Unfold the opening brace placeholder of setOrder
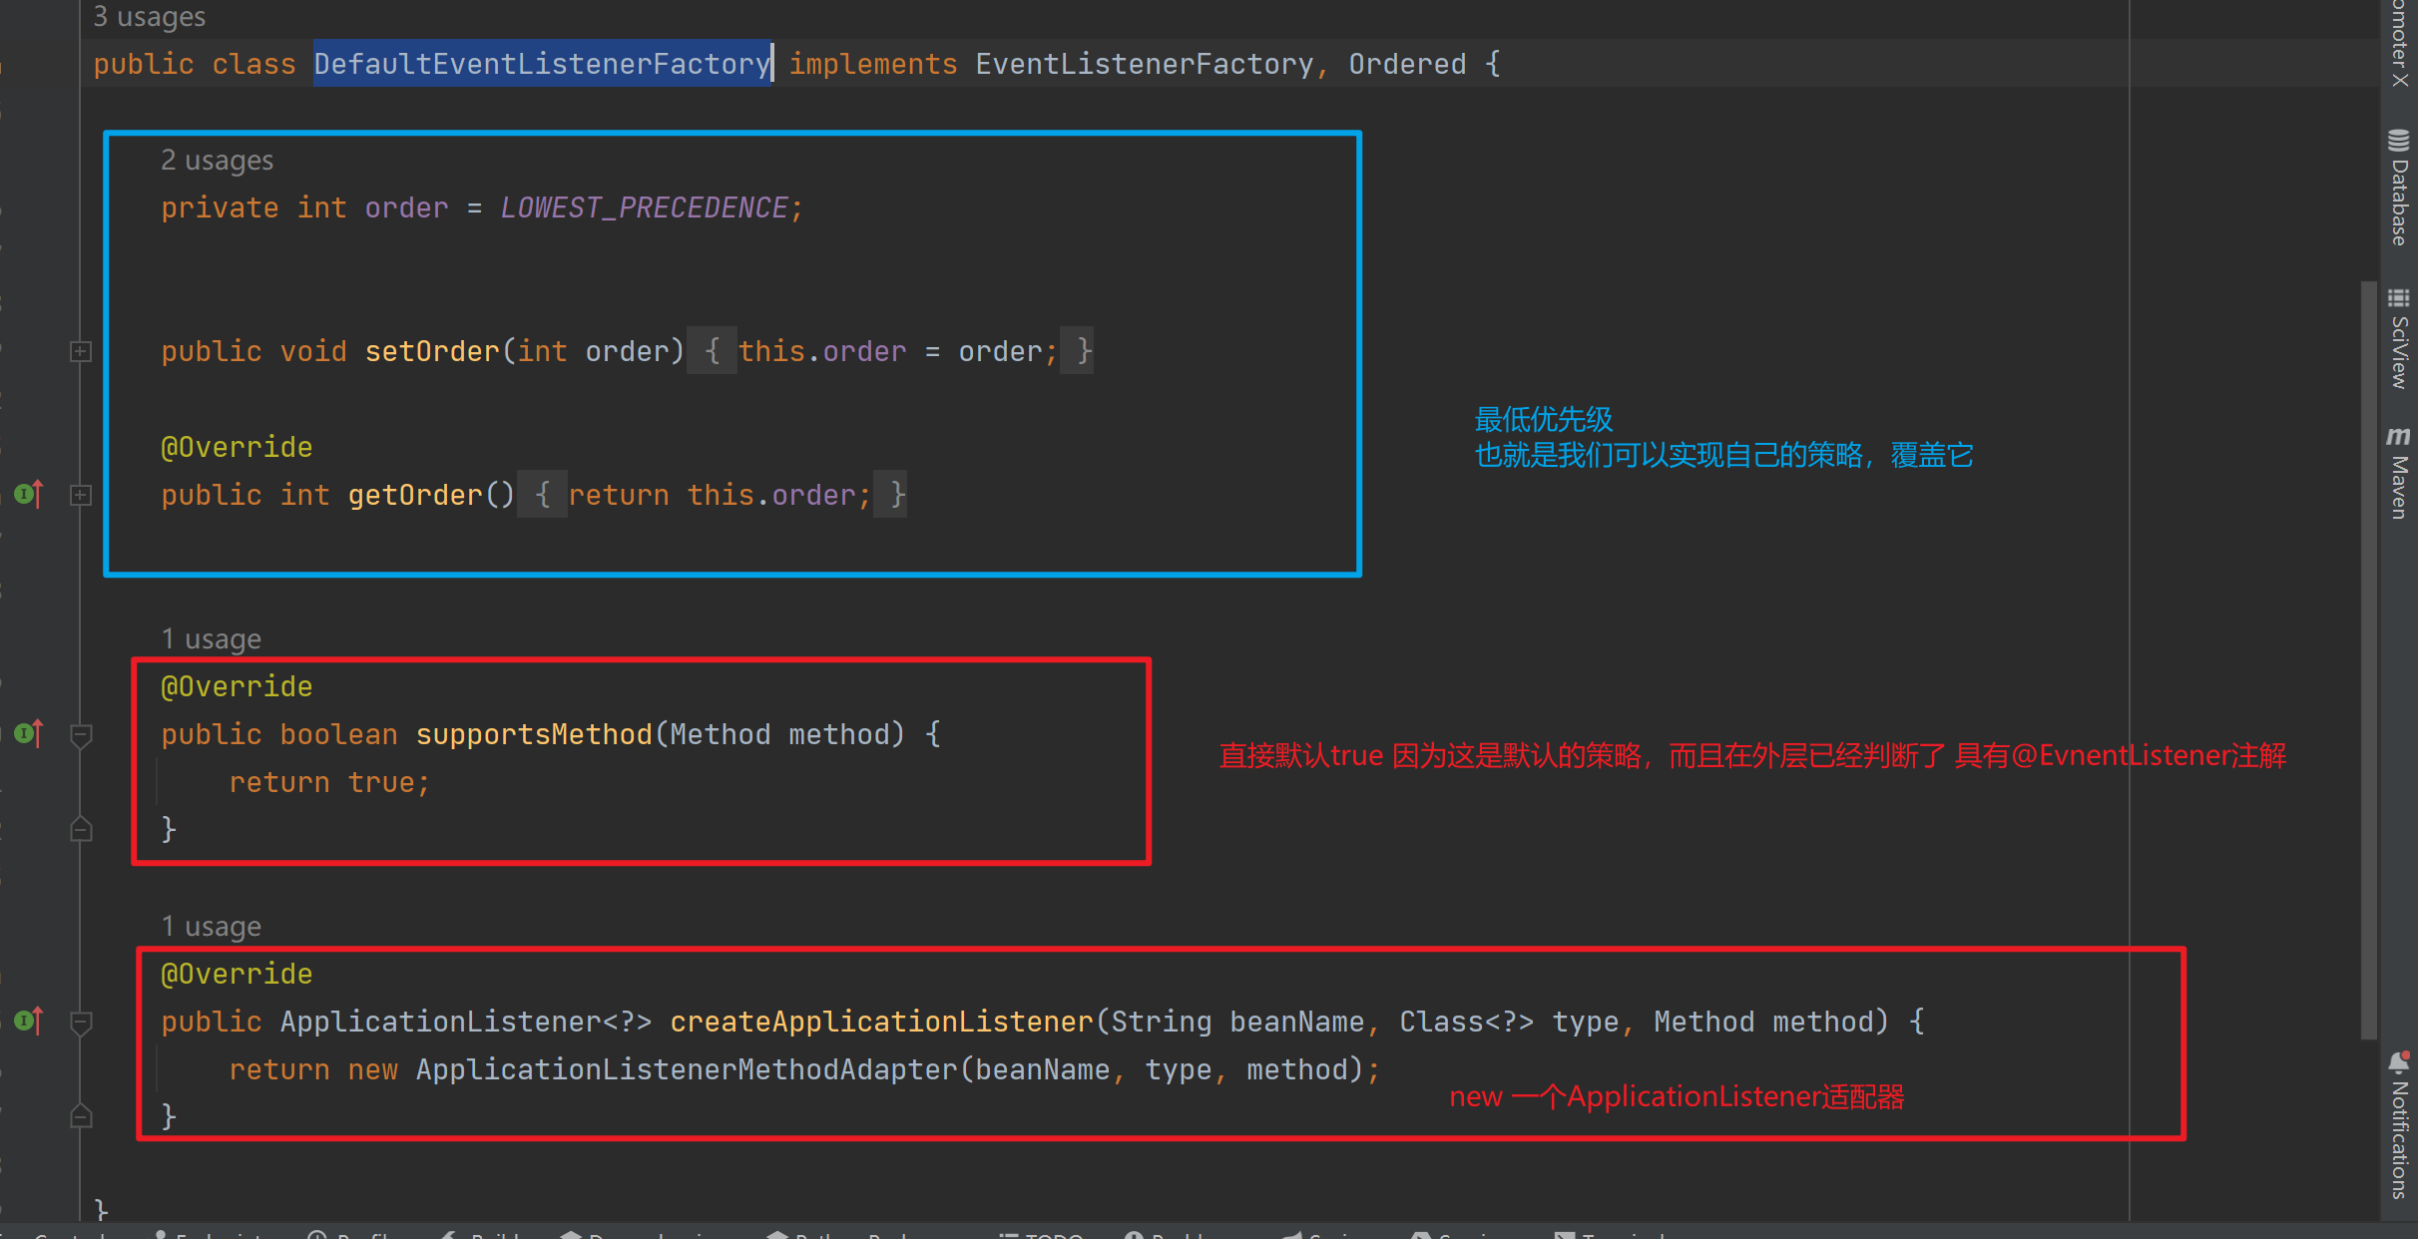This screenshot has height=1239, width=2418. [x=713, y=351]
